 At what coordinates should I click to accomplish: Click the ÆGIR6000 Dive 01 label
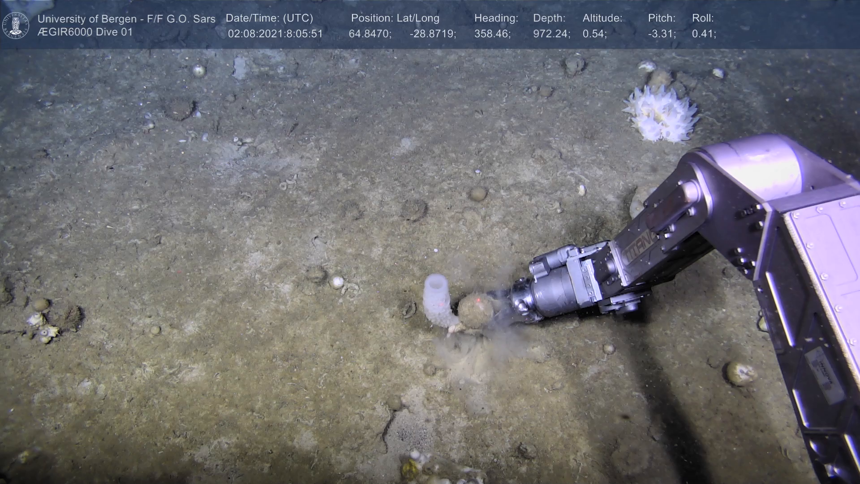tap(85, 32)
